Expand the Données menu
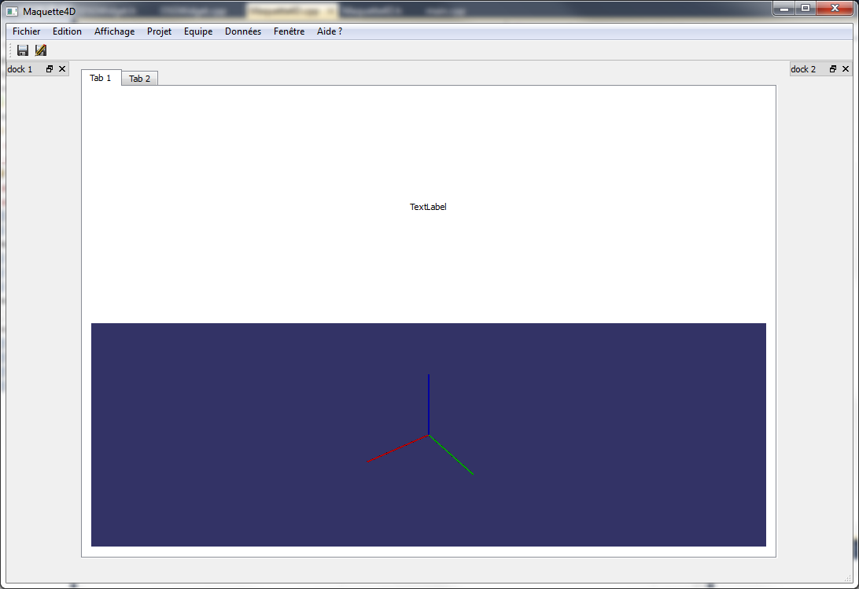This screenshot has width=859, height=589. (x=243, y=31)
